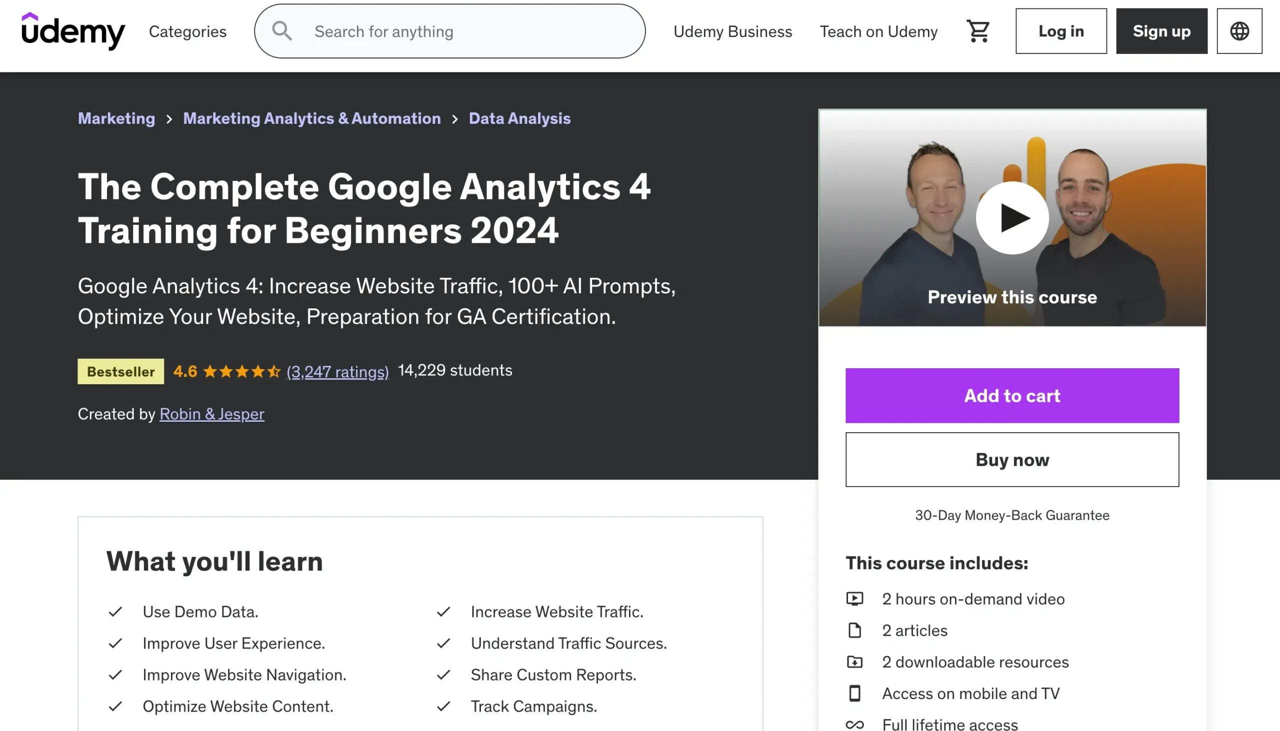Screen dimensions: 1280x731
Task: Add the course to cart
Action: click(1011, 396)
